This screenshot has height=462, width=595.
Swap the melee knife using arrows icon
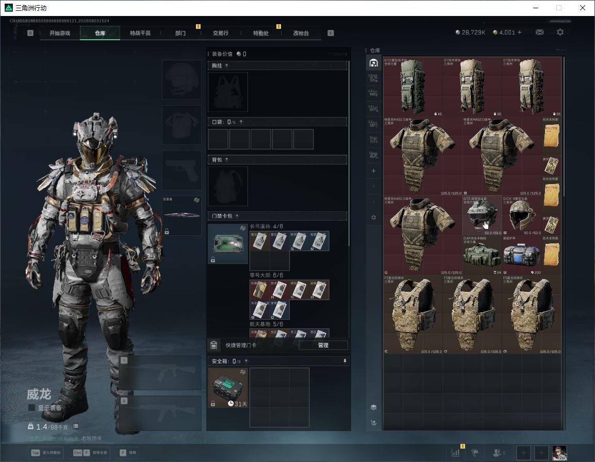[x=196, y=200]
